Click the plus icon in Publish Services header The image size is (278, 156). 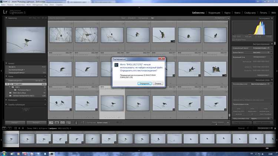pyautogui.click(x=45, y=104)
